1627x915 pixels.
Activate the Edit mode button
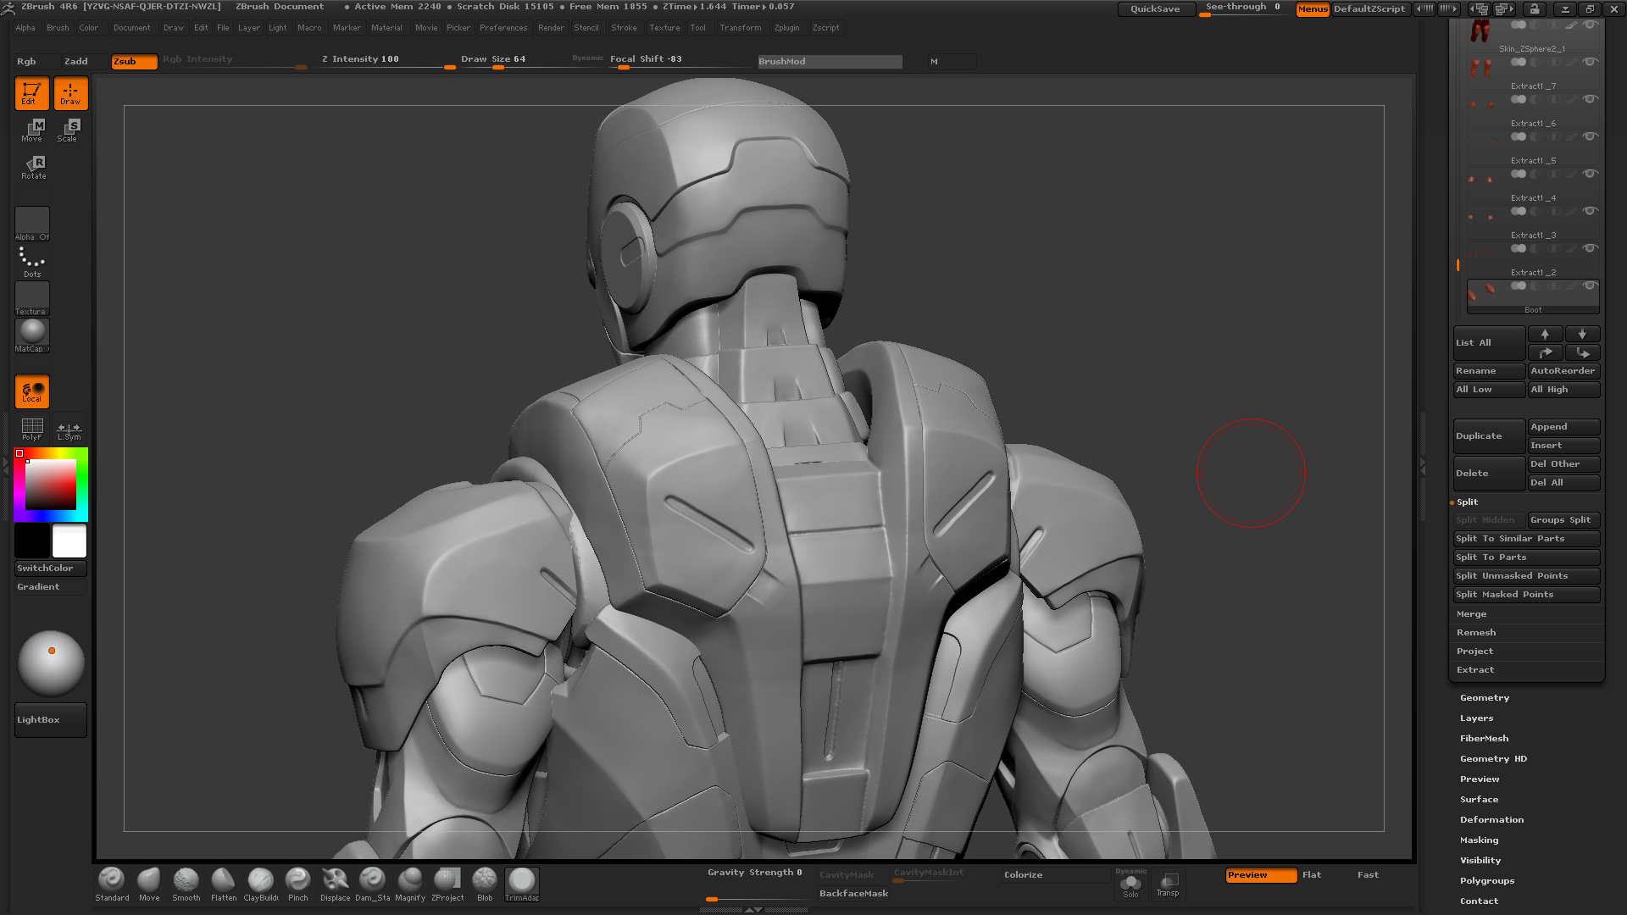[31, 93]
